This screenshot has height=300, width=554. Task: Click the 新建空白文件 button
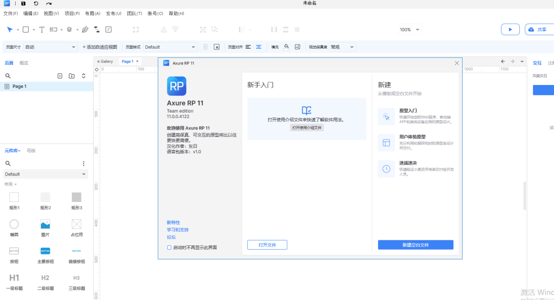point(415,245)
